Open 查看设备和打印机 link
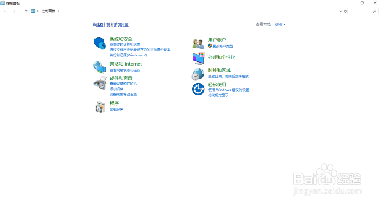 (x=123, y=84)
